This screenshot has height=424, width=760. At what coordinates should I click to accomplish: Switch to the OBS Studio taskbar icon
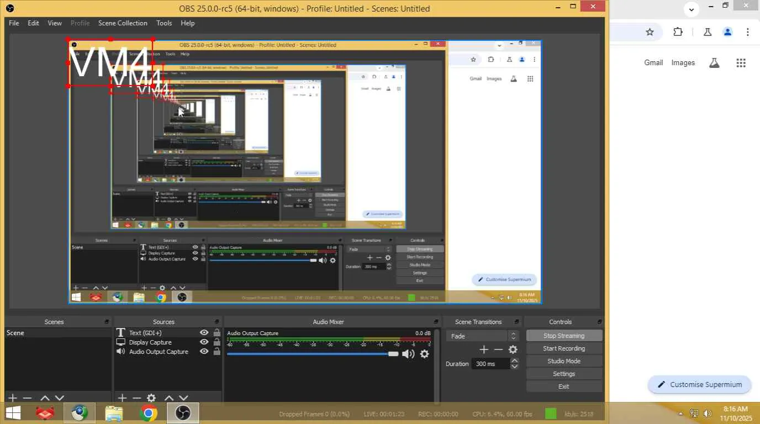(x=182, y=413)
